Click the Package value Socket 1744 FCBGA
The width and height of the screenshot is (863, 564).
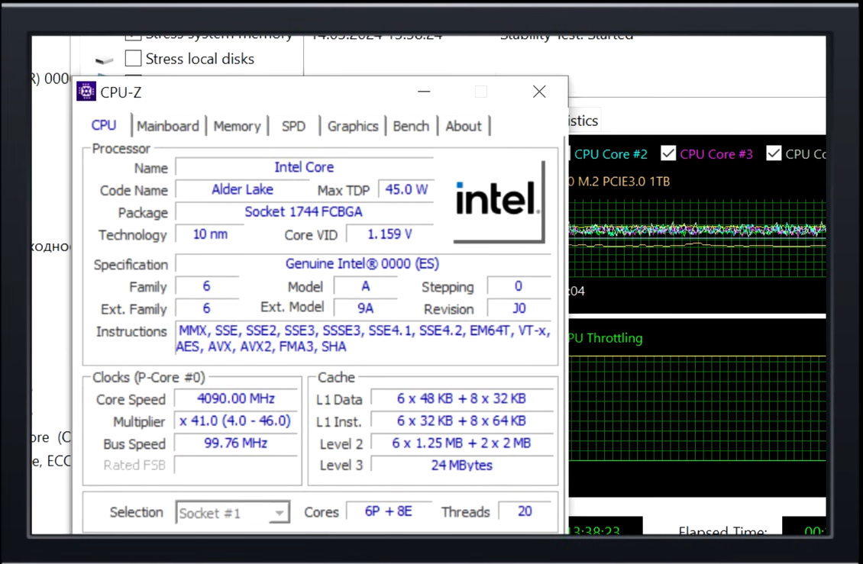click(305, 212)
